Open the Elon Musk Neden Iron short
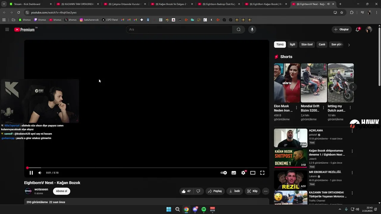Screen dimensions: 381x214 [x=287, y=83]
